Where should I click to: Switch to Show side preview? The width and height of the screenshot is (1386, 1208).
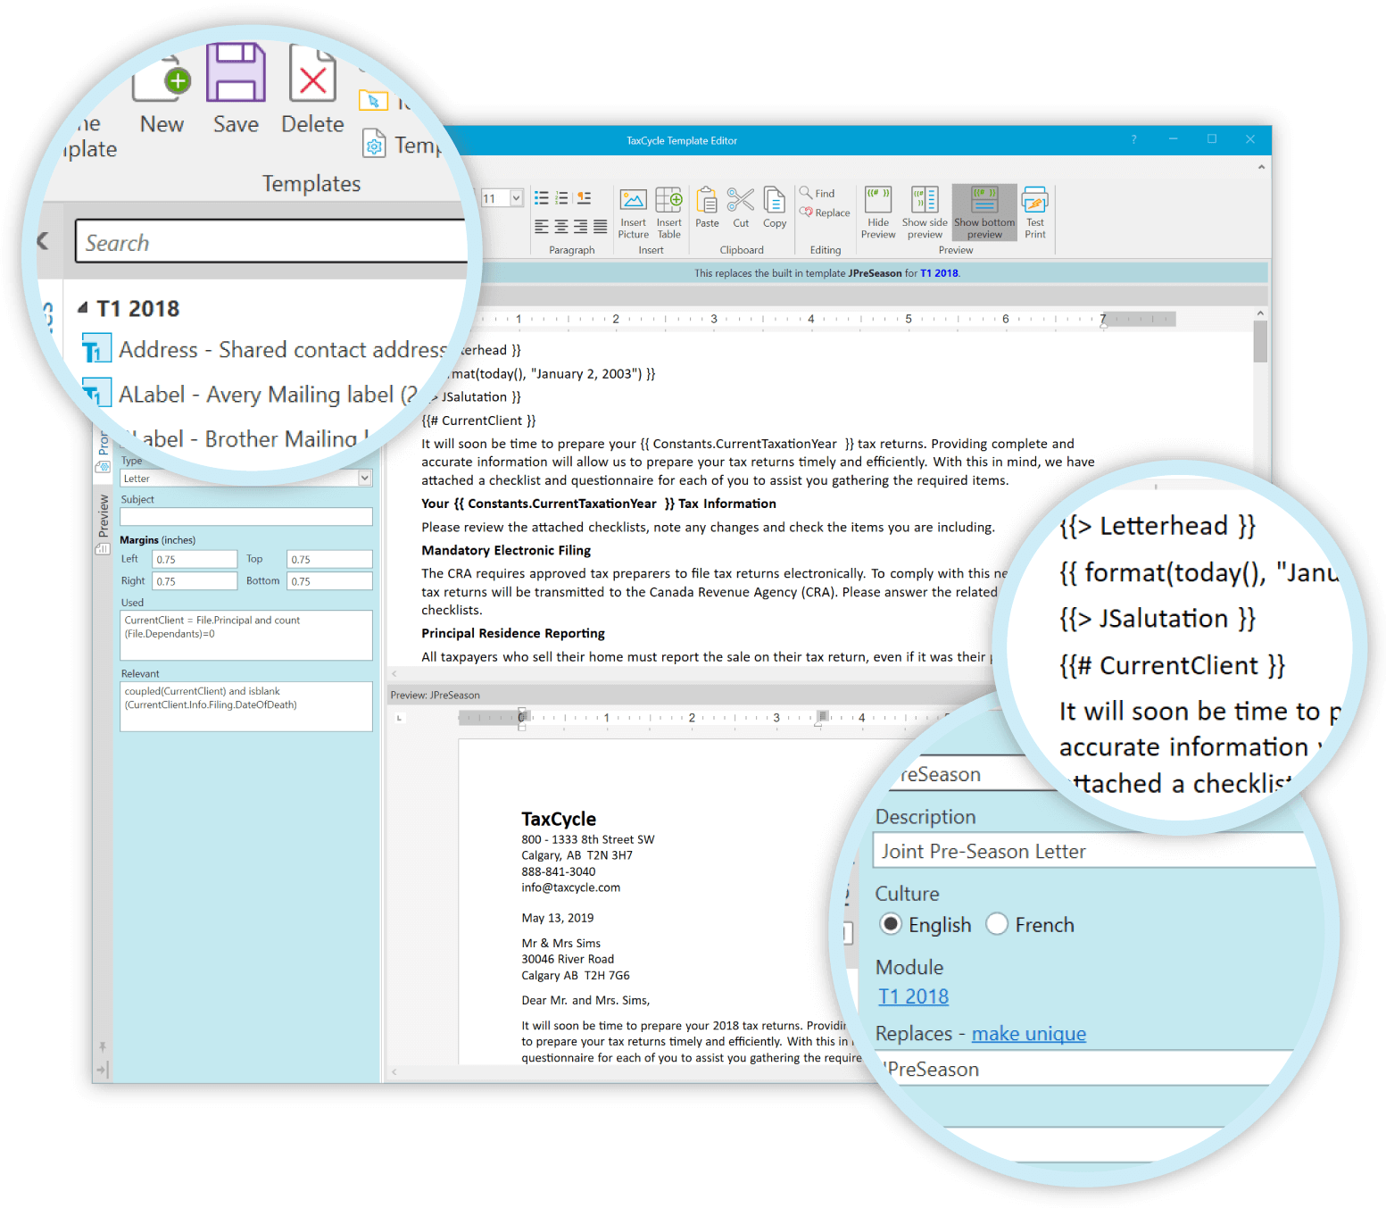[925, 213]
